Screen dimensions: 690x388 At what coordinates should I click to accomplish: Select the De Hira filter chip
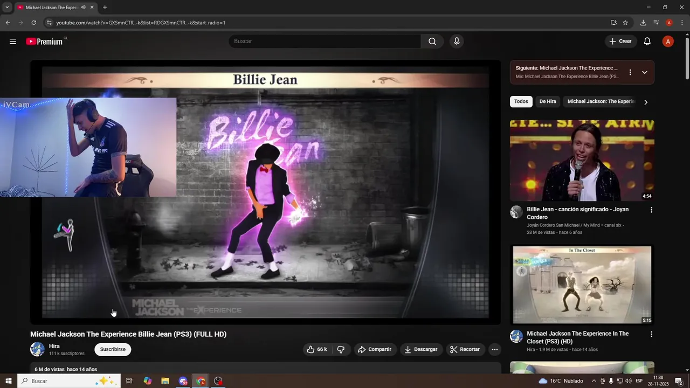pos(548,102)
